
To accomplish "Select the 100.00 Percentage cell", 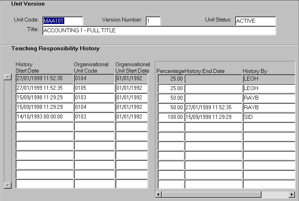I will [171, 117].
